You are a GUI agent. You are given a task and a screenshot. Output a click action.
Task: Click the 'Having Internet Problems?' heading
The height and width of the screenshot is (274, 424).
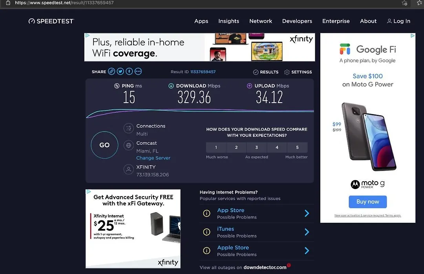click(x=228, y=192)
